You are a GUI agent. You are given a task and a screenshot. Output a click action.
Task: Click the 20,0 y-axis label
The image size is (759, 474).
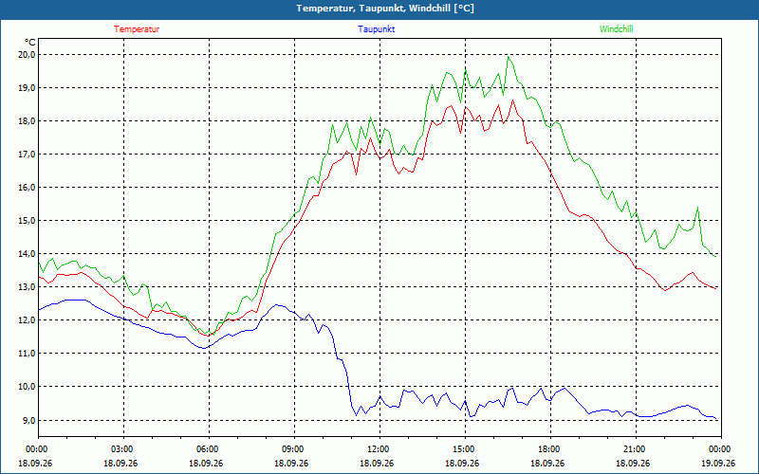coord(28,55)
